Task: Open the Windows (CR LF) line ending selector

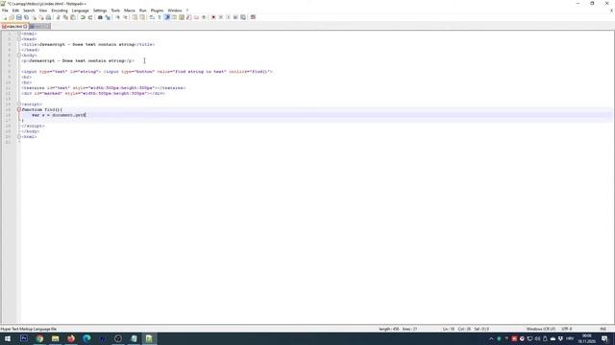Action: coord(540,329)
